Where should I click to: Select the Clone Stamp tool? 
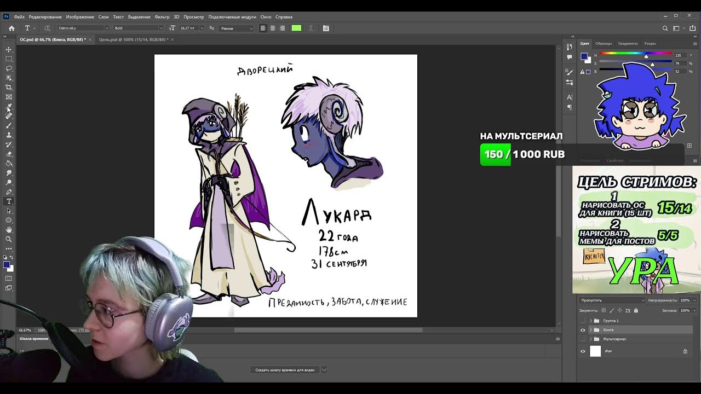pos(9,135)
